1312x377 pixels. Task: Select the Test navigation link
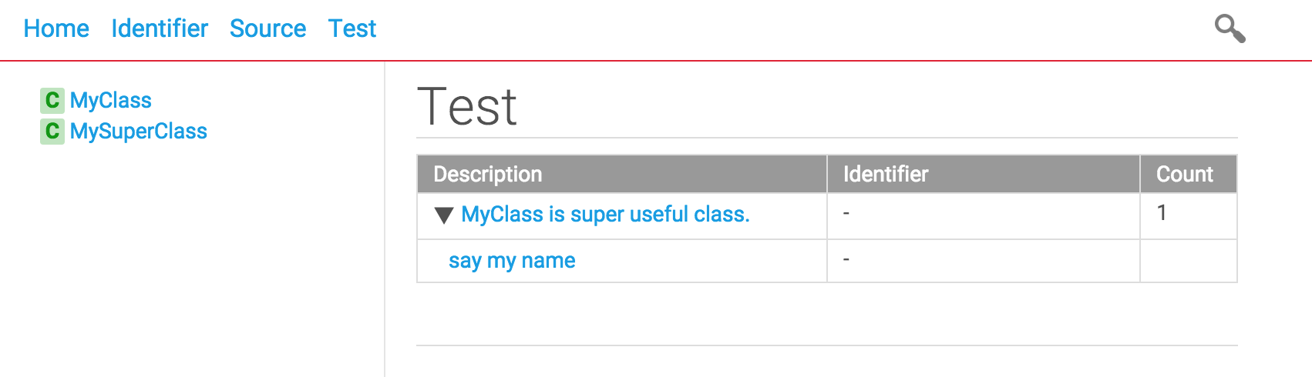pyautogui.click(x=352, y=28)
